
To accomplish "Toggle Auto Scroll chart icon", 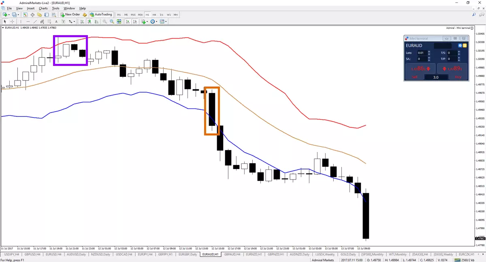I will pos(128,21).
